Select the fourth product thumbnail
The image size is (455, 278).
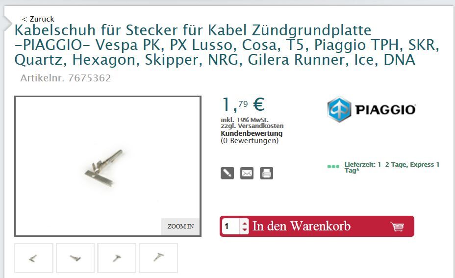(158, 258)
